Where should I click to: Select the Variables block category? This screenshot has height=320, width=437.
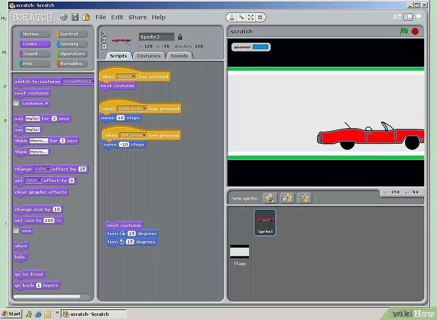[x=72, y=63]
